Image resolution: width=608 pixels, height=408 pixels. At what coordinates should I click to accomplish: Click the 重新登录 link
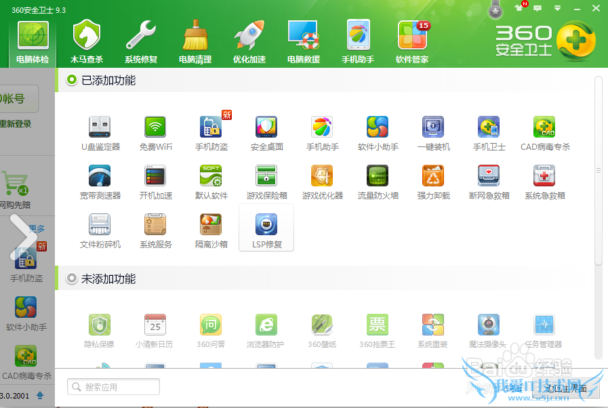pos(16,124)
